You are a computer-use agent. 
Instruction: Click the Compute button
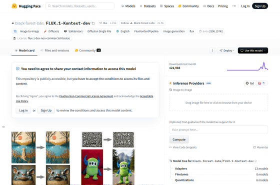click(x=179, y=139)
